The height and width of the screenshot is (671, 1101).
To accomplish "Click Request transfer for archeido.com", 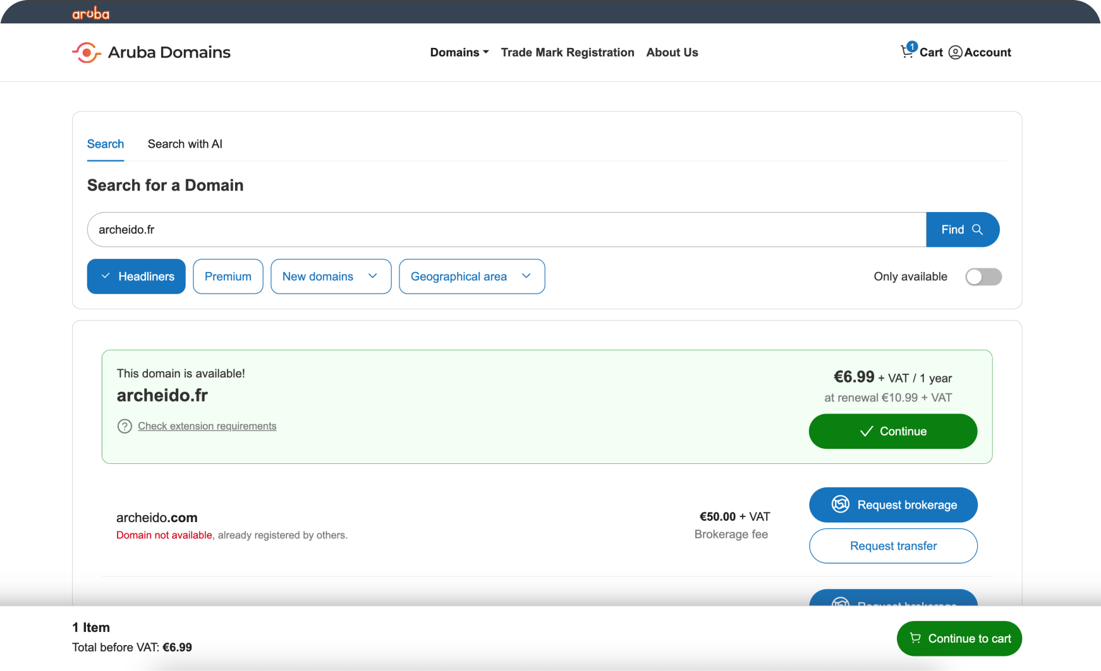I will pos(892,546).
